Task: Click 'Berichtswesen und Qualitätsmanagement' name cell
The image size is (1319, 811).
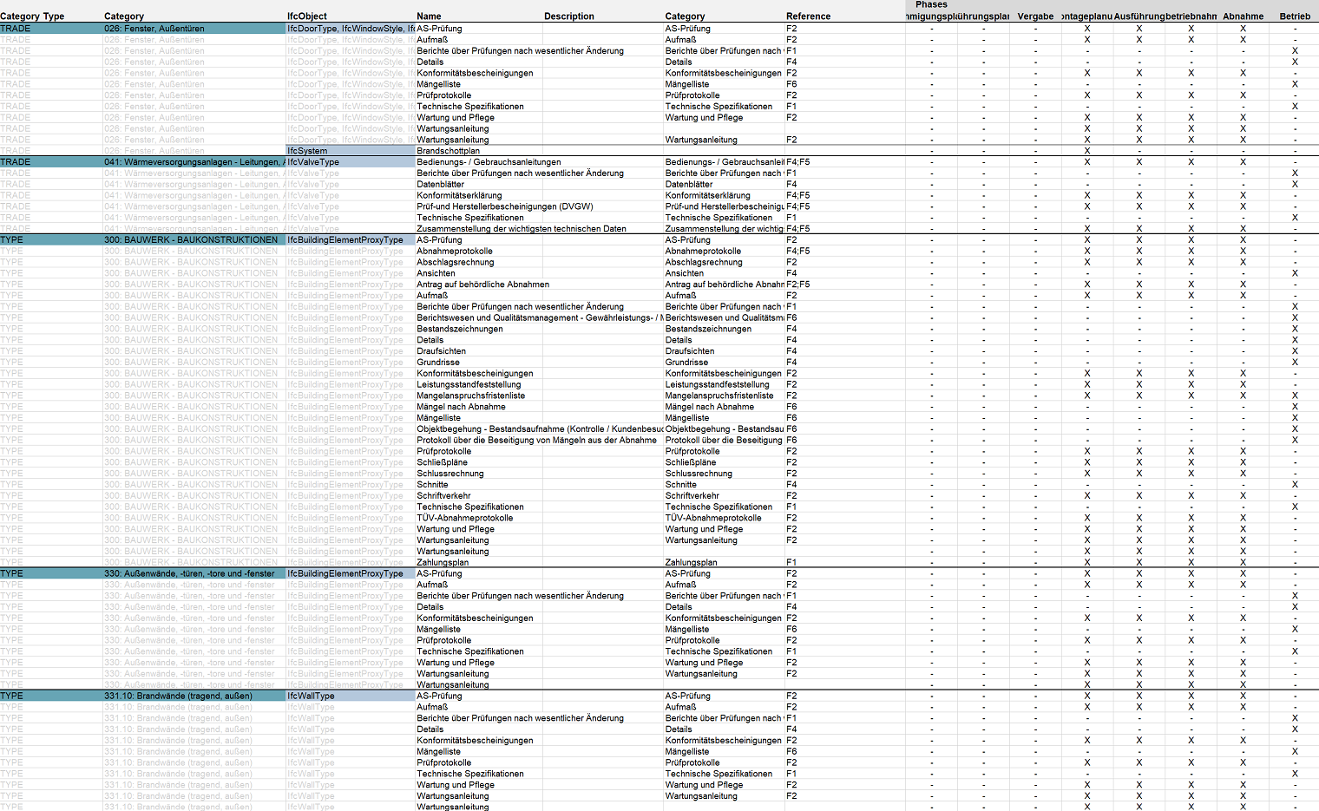Action: click(x=540, y=317)
